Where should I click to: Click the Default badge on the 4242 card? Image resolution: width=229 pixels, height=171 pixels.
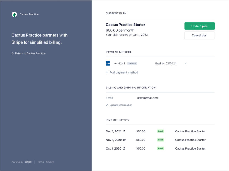pyautogui.click(x=132, y=63)
